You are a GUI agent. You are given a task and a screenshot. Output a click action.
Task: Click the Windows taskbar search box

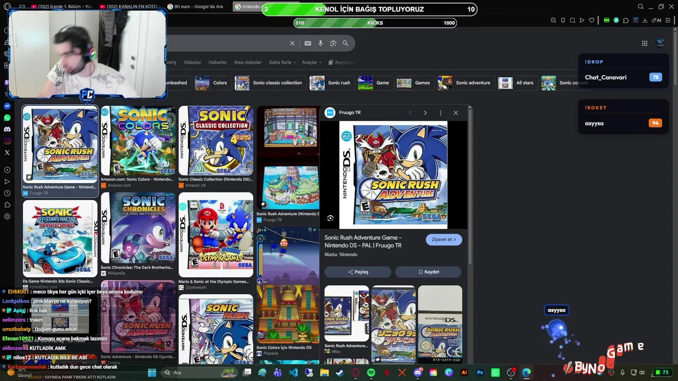199,373
